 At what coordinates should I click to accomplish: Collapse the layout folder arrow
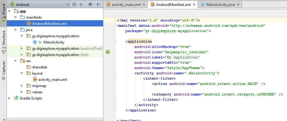click(22, 73)
